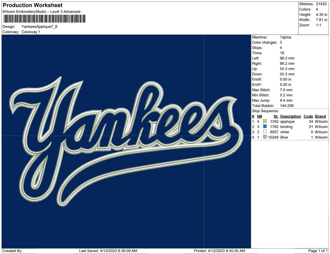Click the 'Printed: 4/12/2023 8:40:35 AM' text

(x=220, y=251)
